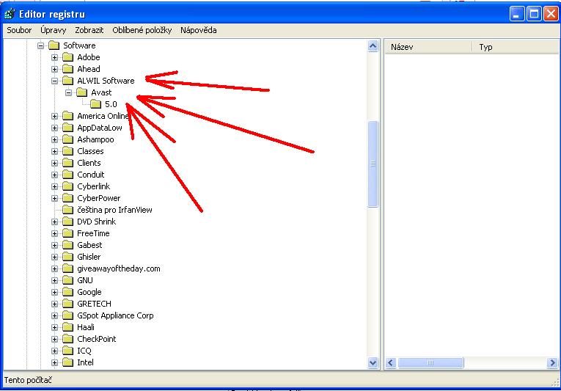Click the Cyberlink folder icon
Viewport: 561px width, 391px height.
click(x=67, y=186)
